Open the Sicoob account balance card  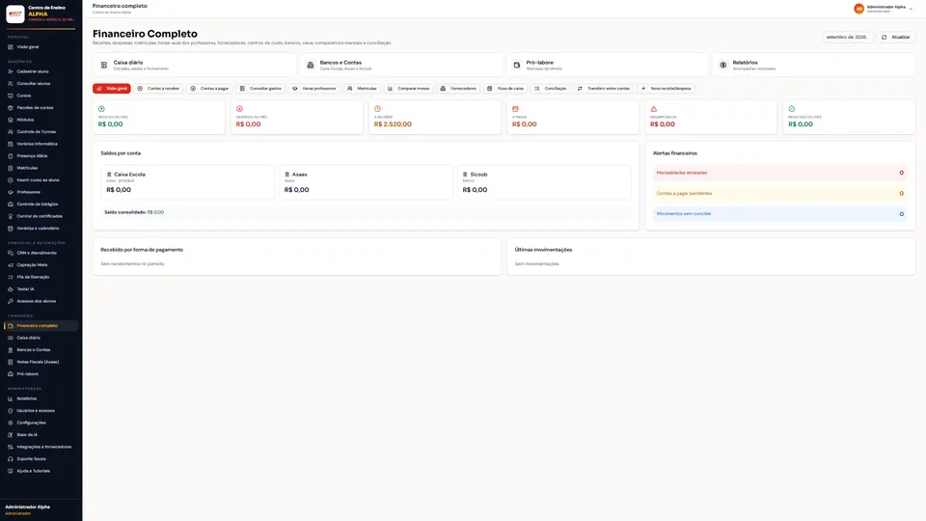pos(544,182)
